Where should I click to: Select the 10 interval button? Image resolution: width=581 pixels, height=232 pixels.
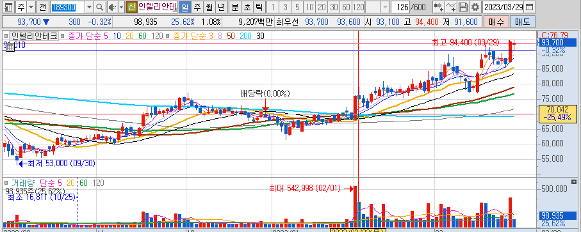click(x=310, y=6)
